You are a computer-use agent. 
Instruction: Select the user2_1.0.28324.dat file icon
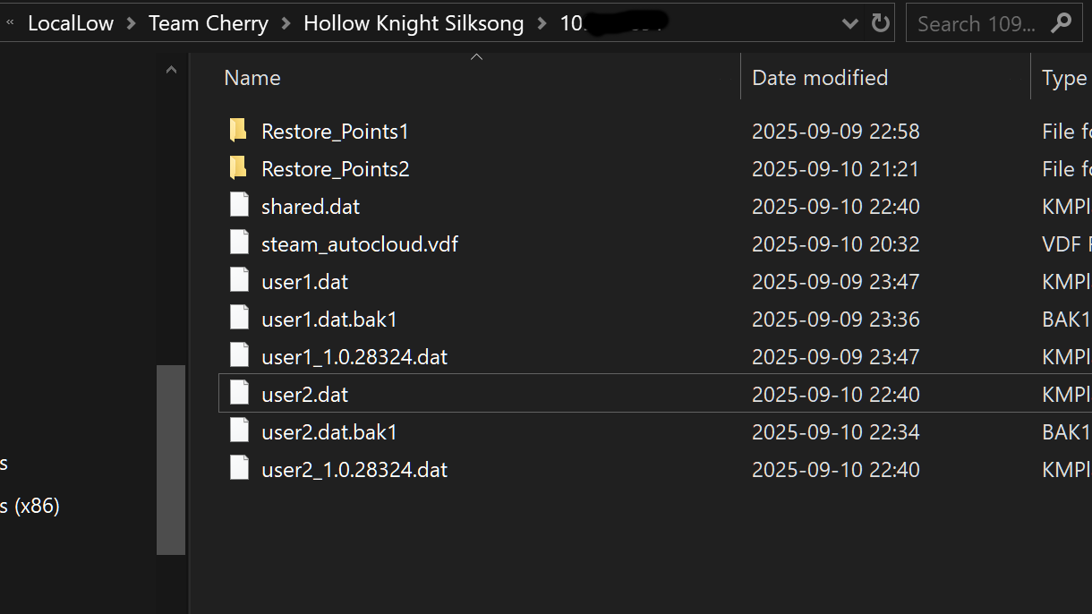click(239, 469)
